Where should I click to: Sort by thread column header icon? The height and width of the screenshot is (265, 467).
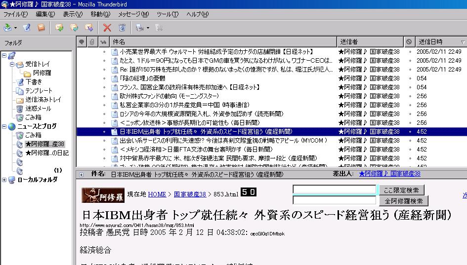click(x=82, y=42)
